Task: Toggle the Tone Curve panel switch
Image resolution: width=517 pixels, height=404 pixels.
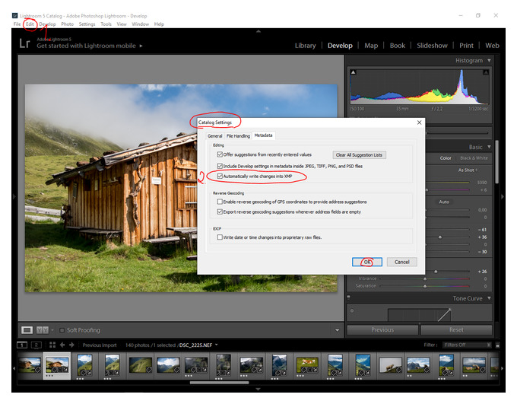Action: 348,297
